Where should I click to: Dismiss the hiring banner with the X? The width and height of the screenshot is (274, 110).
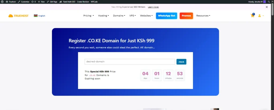pos(267,7)
